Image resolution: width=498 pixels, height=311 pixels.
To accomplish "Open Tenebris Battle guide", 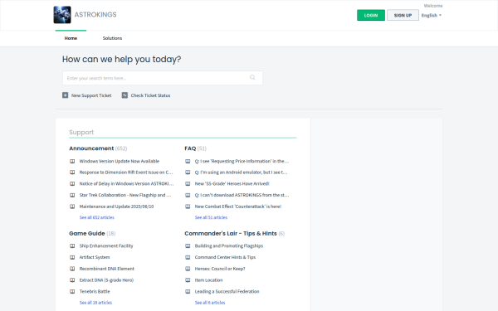I will [95, 292].
